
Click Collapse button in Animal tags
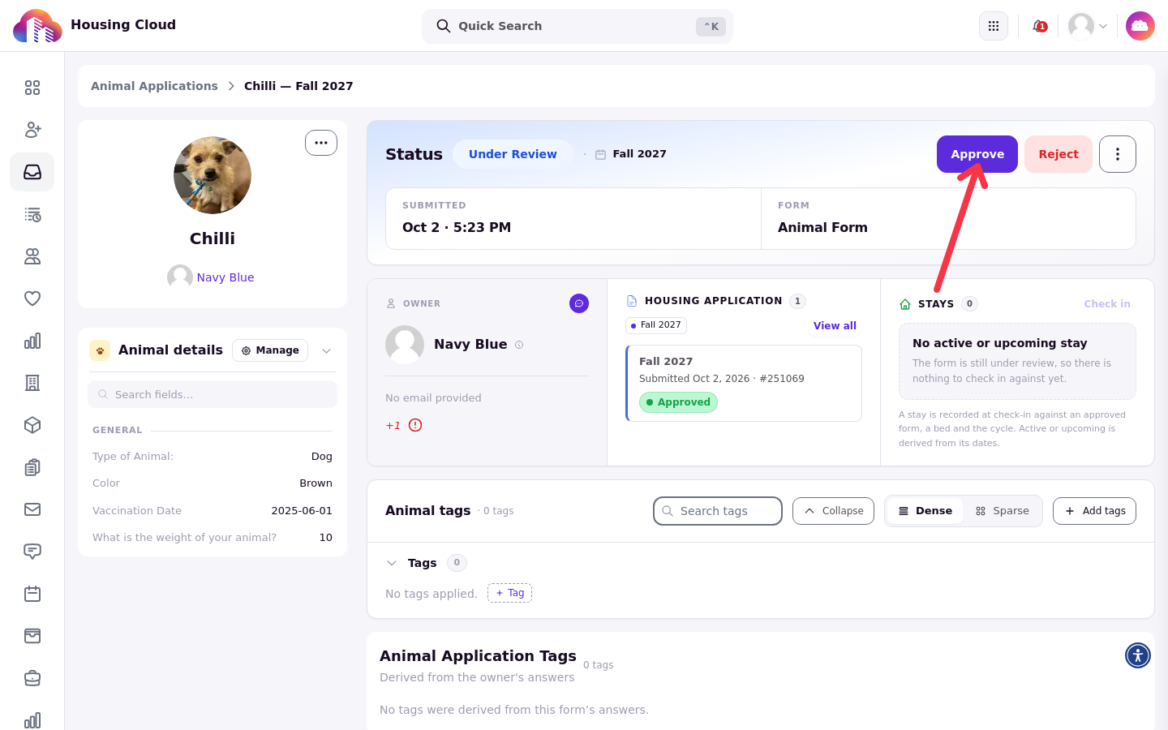tap(833, 511)
